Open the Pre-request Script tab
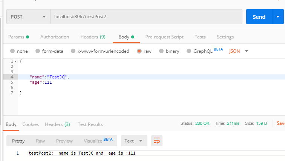 164,37
